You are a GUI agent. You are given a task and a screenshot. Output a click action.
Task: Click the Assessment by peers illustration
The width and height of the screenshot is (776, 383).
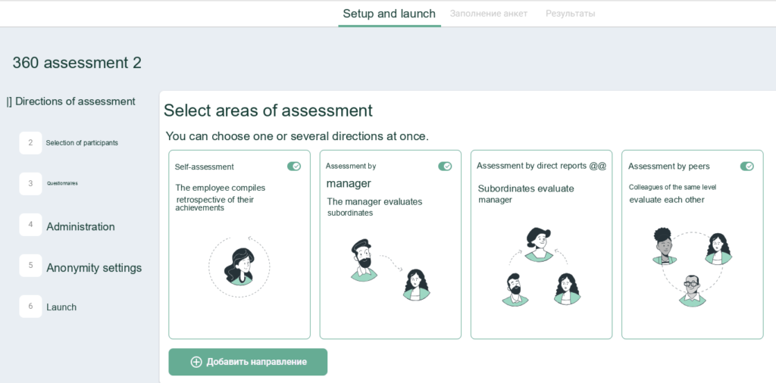[x=693, y=267]
